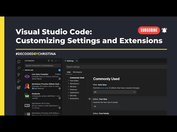Click the Nunjucks extension title
This screenshot has width=177, height=132.
click(x=36, y=93)
